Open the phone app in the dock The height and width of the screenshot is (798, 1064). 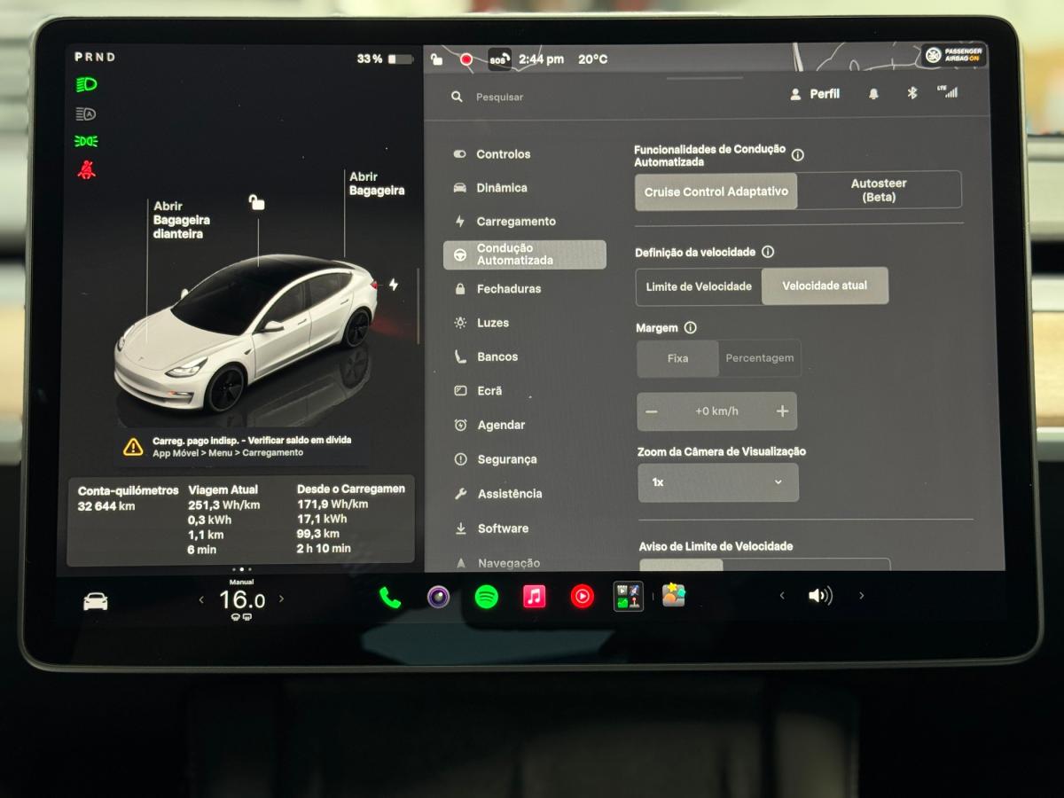[x=390, y=597]
